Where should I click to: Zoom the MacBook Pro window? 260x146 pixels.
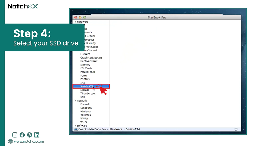point(85,17)
